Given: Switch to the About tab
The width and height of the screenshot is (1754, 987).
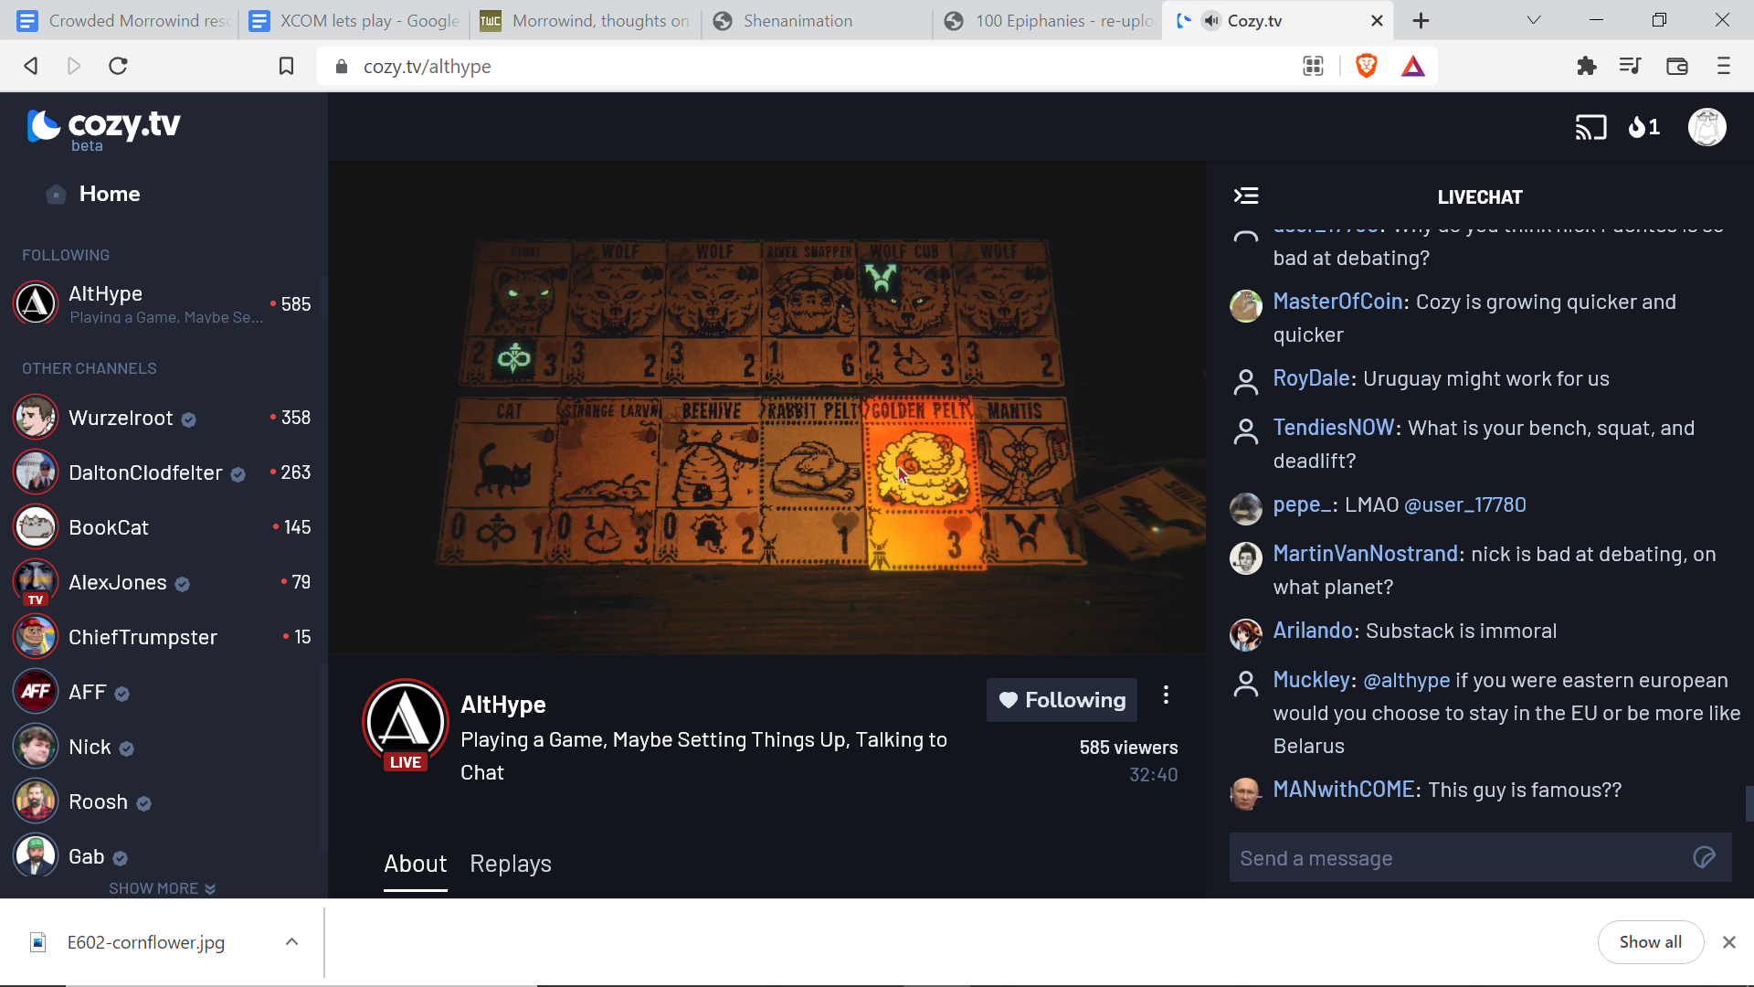Looking at the screenshot, I should pos(415,864).
